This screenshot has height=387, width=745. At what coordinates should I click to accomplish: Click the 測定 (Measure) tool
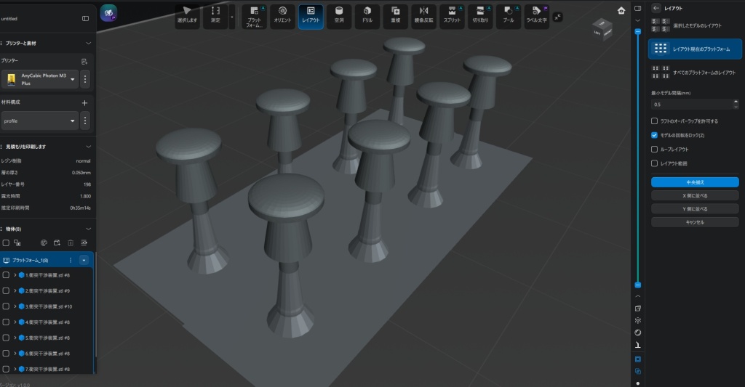pyautogui.click(x=215, y=15)
